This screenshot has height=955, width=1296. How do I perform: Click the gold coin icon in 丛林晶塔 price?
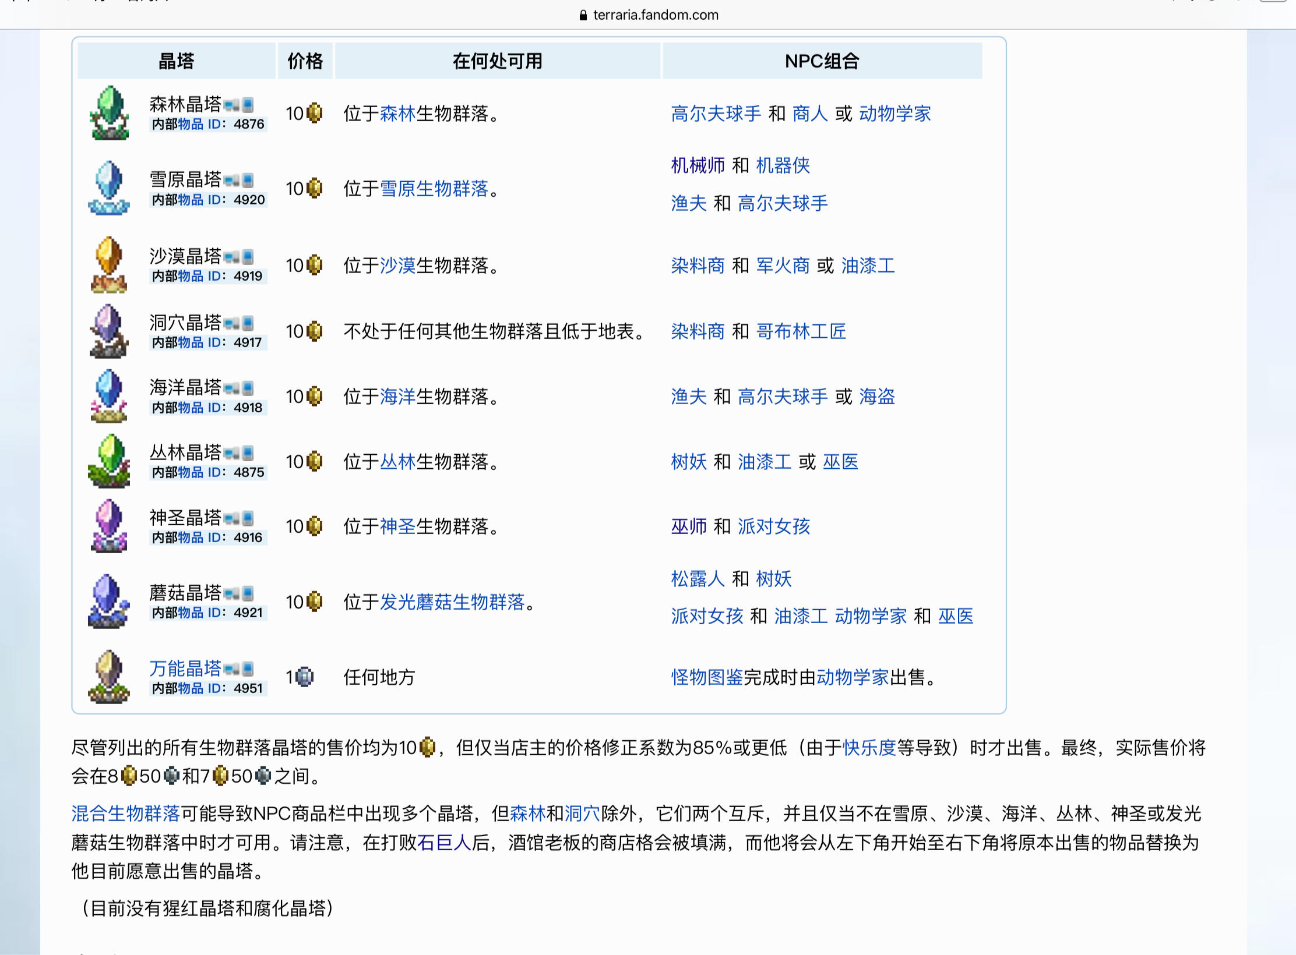(315, 461)
